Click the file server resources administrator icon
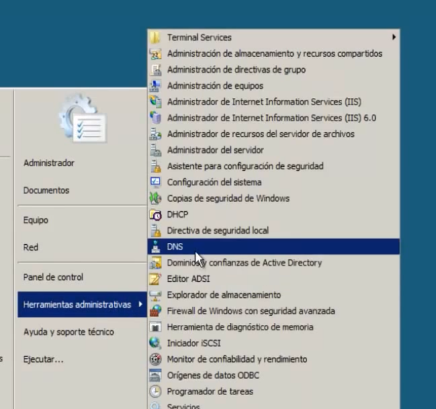436x409 pixels. tap(155, 134)
